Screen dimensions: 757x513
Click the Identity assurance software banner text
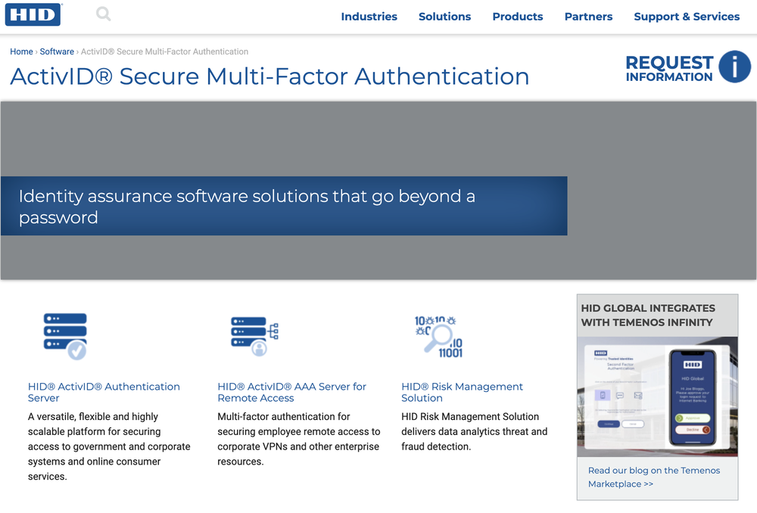click(x=248, y=207)
